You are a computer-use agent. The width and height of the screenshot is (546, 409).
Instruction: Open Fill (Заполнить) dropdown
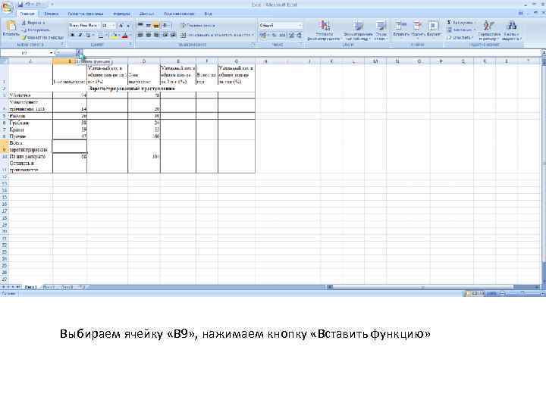point(461,30)
